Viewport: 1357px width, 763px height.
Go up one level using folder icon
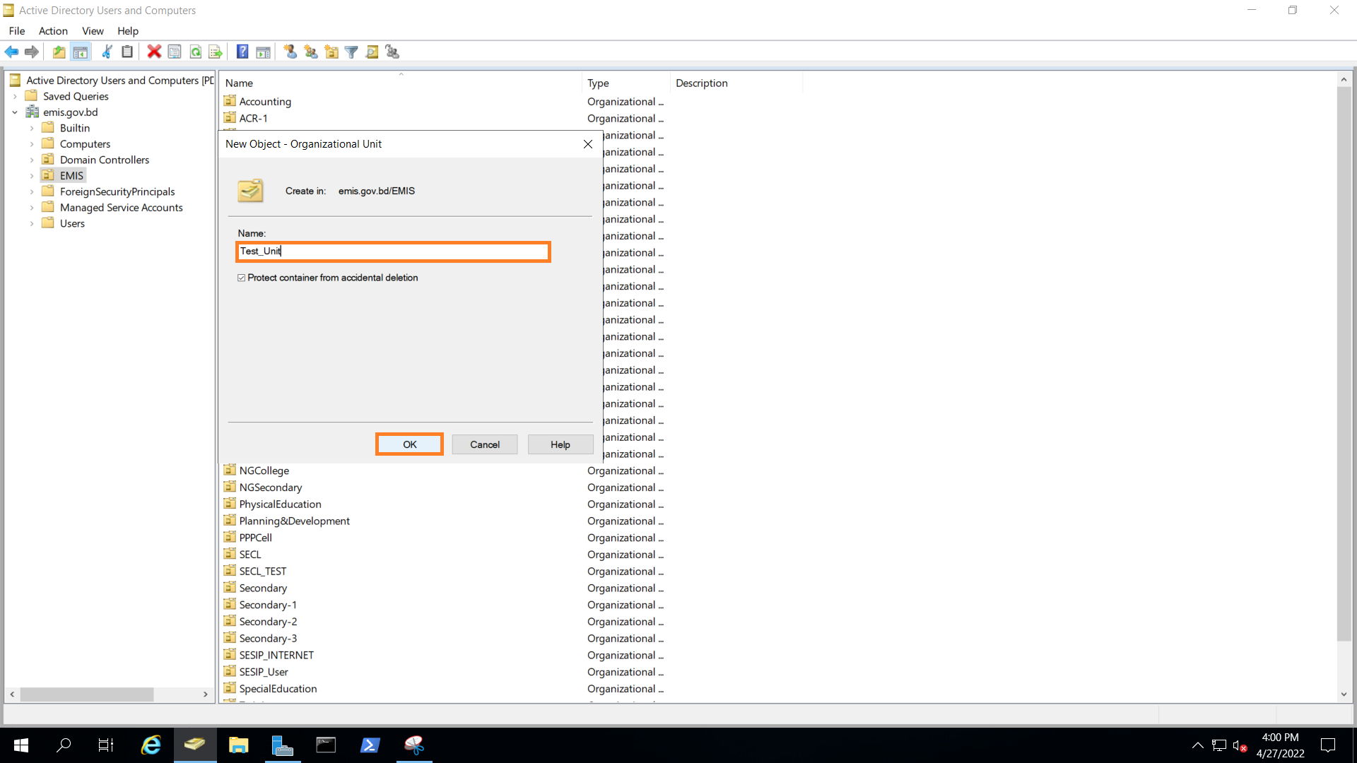tap(59, 52)
